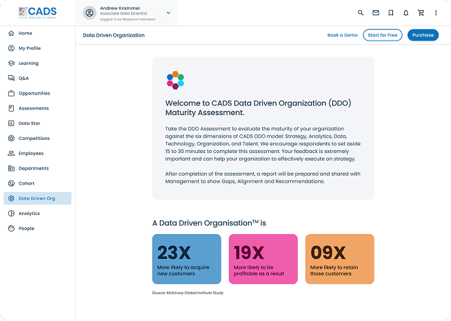Select Assessments from the sidebar
451x321 pixels.
tap(33, 108)
